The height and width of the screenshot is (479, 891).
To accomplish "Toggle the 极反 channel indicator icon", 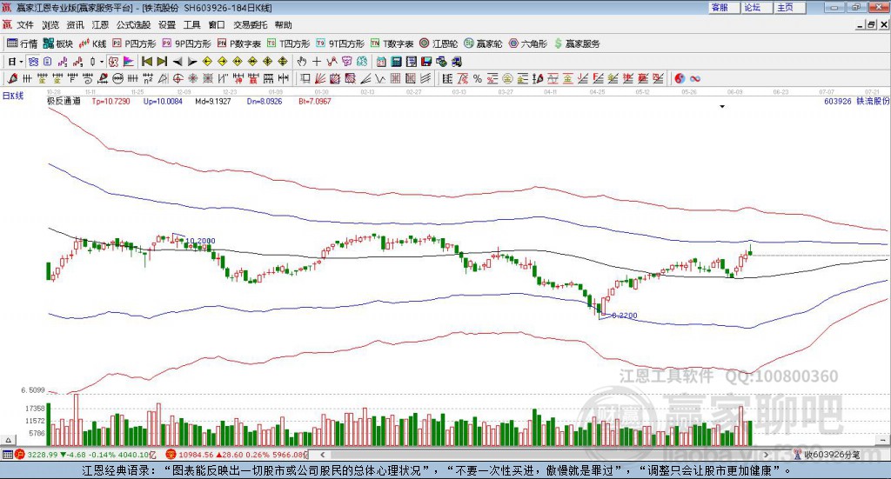I will (113, 62).
